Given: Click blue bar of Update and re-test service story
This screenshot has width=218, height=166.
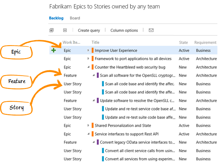Looking at the screenshot, I should coord(103,109).
